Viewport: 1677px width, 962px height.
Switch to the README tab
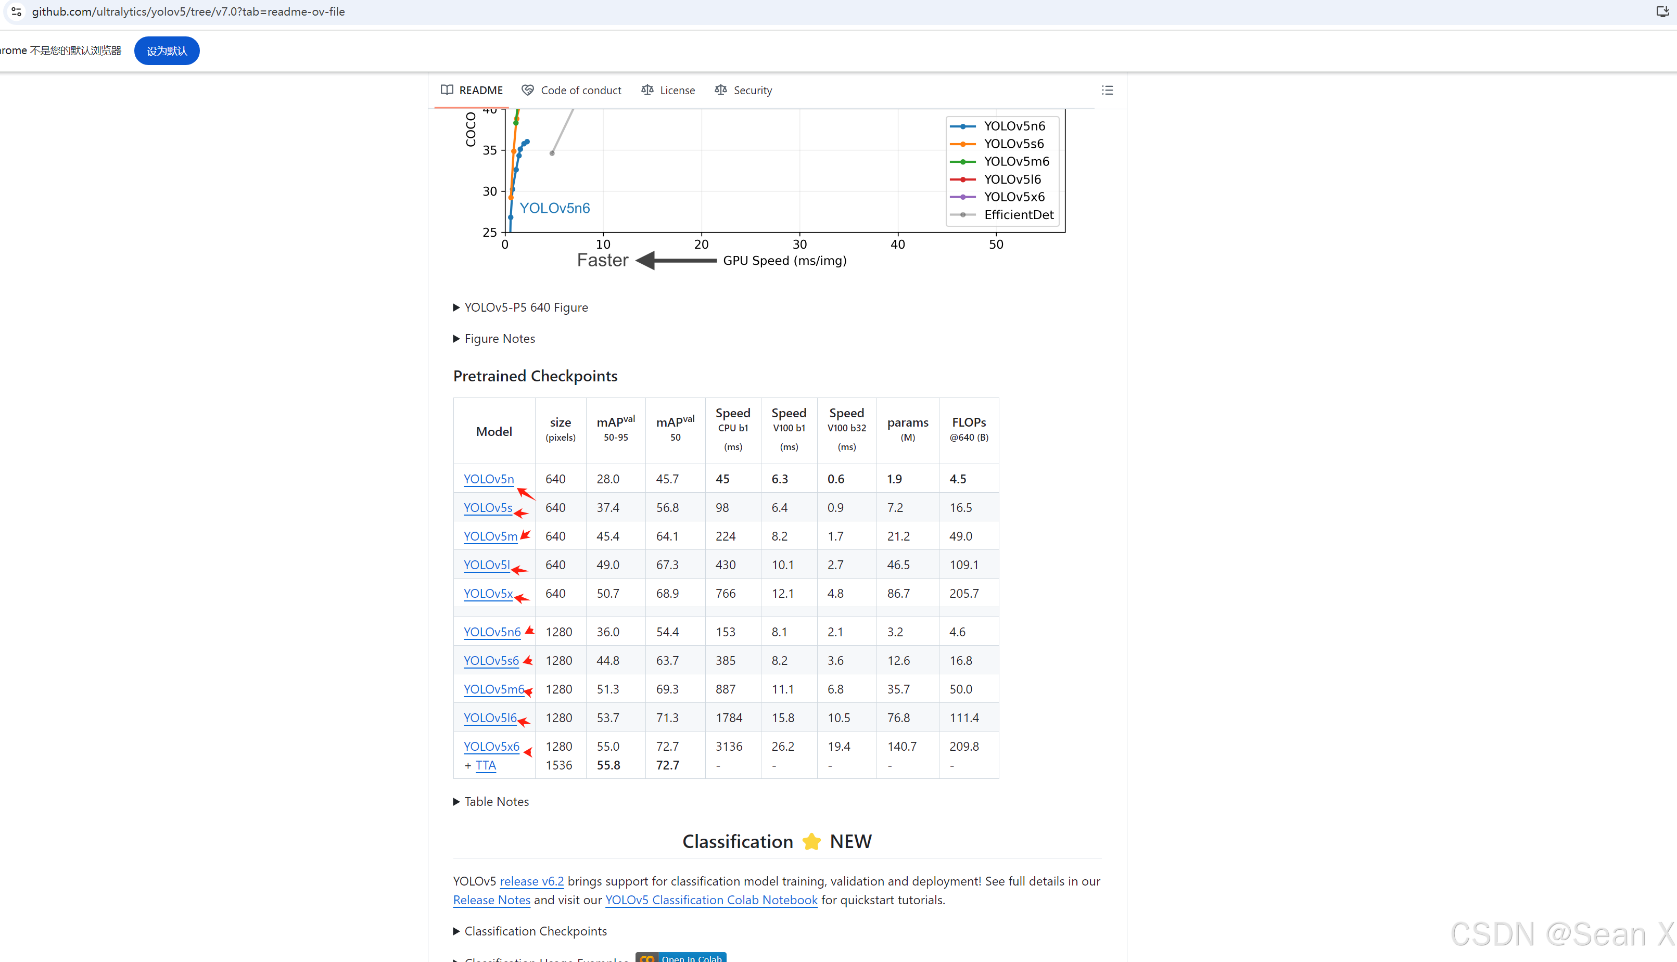pyautogui.click(x=473, y=91)
